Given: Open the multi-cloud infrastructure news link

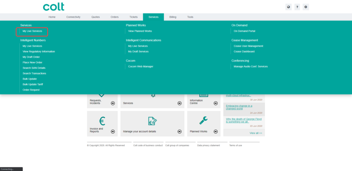Looking at the screenshot, I should pos(239,95).
